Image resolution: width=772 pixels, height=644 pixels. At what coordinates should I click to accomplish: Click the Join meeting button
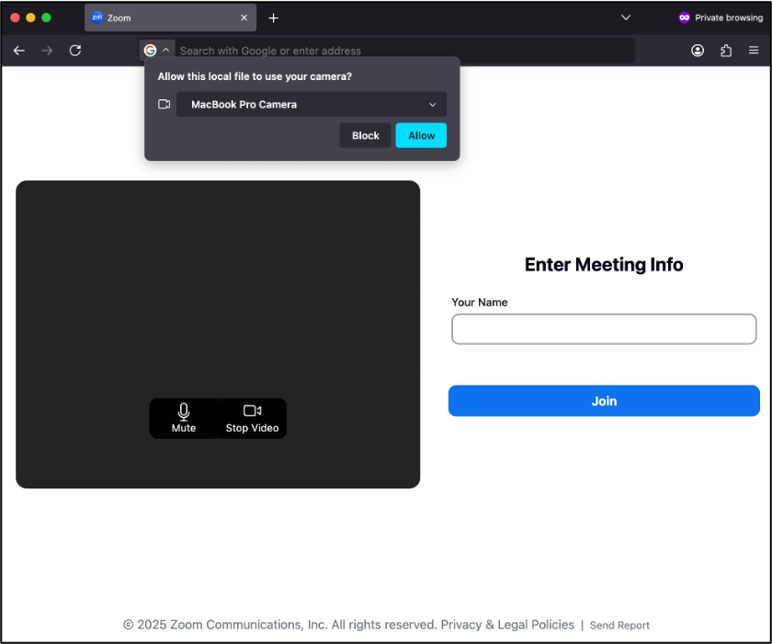click(604, 400)
